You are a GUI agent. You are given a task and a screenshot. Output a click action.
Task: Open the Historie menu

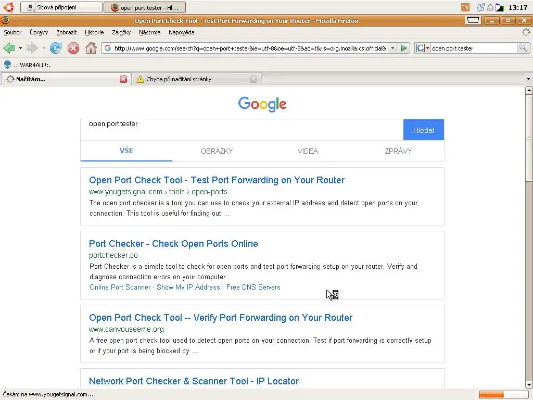94,32
